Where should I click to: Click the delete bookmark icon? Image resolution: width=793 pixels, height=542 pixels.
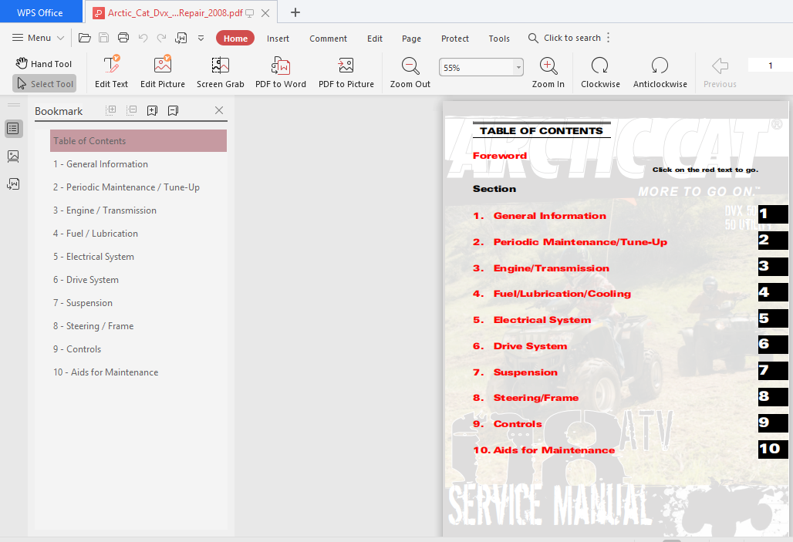tap(173, 111)
